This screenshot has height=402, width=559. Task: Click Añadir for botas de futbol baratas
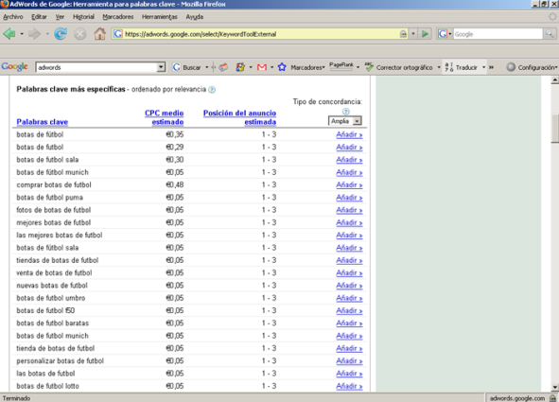(349, 323)
